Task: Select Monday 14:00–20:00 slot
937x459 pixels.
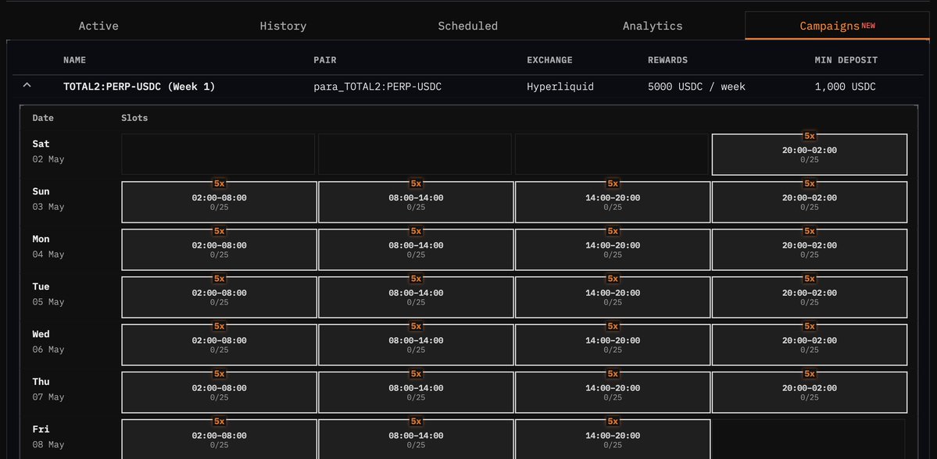Action: click(613, 250)
